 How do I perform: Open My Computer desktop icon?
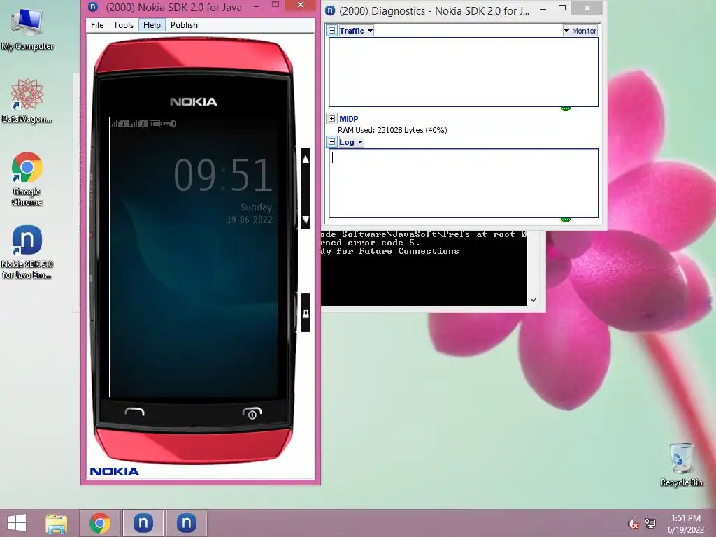pos(27,29)
